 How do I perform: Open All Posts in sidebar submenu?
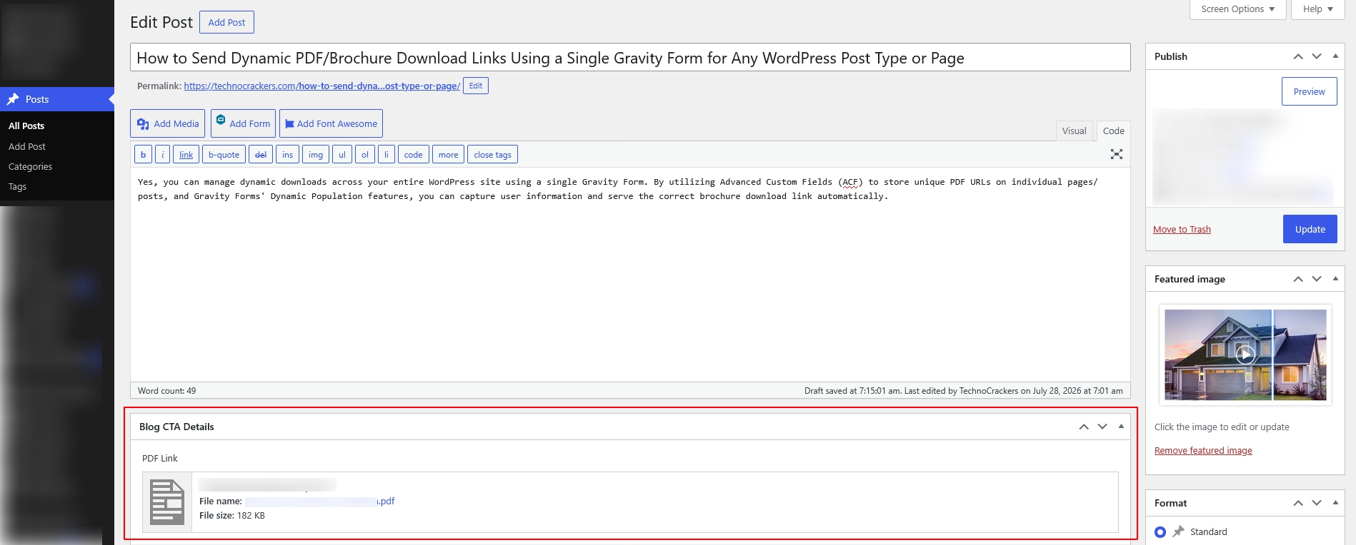tap(26, 126)
